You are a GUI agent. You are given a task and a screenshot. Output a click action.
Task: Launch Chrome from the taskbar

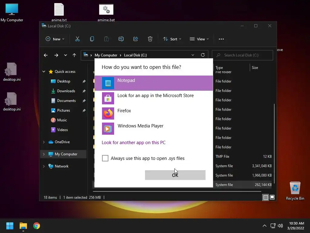pos(37,226)
